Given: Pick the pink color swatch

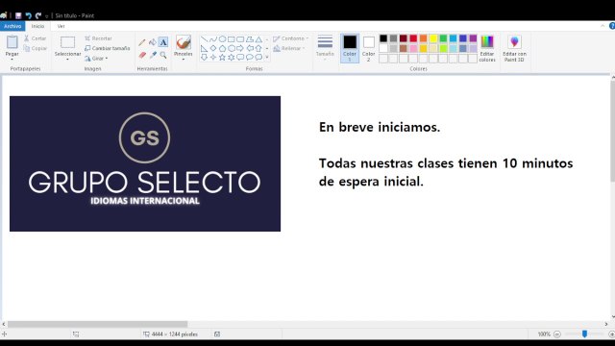Looking at the screenshot, I should (413, 48).
